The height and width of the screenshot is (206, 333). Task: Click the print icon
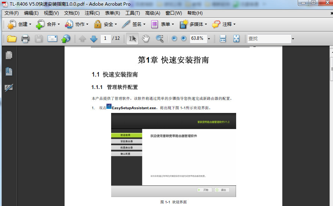[x=25, y=39]
